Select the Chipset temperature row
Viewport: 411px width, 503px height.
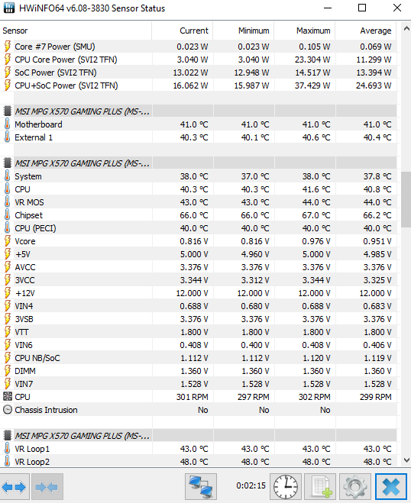tap(198, 215)
